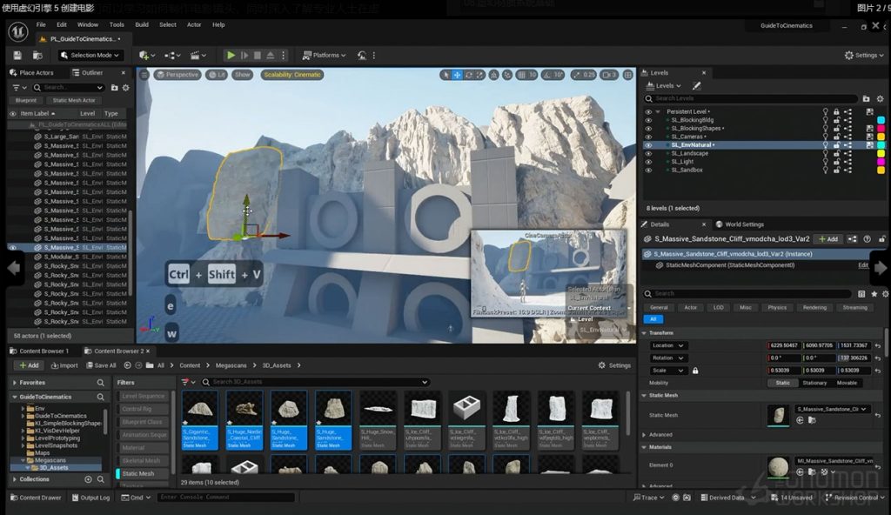Click browse to asset icon under Static Mesh
891x515 pixels.
pyautogui.click(x=812, y=420)
